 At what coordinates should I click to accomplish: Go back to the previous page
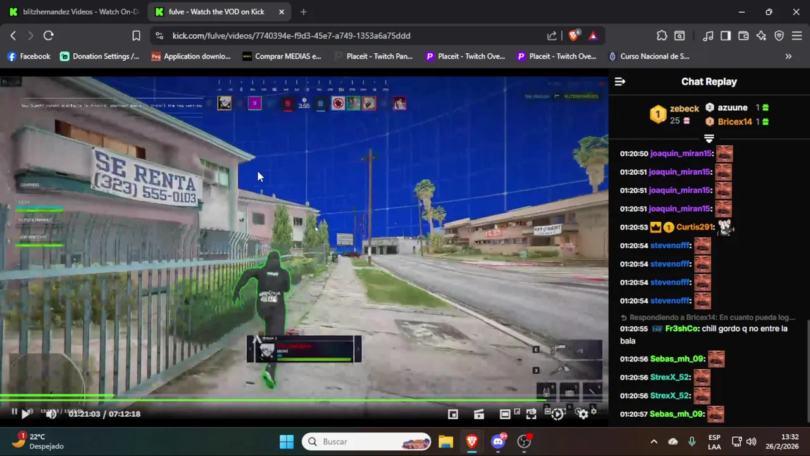coord(13,36)
